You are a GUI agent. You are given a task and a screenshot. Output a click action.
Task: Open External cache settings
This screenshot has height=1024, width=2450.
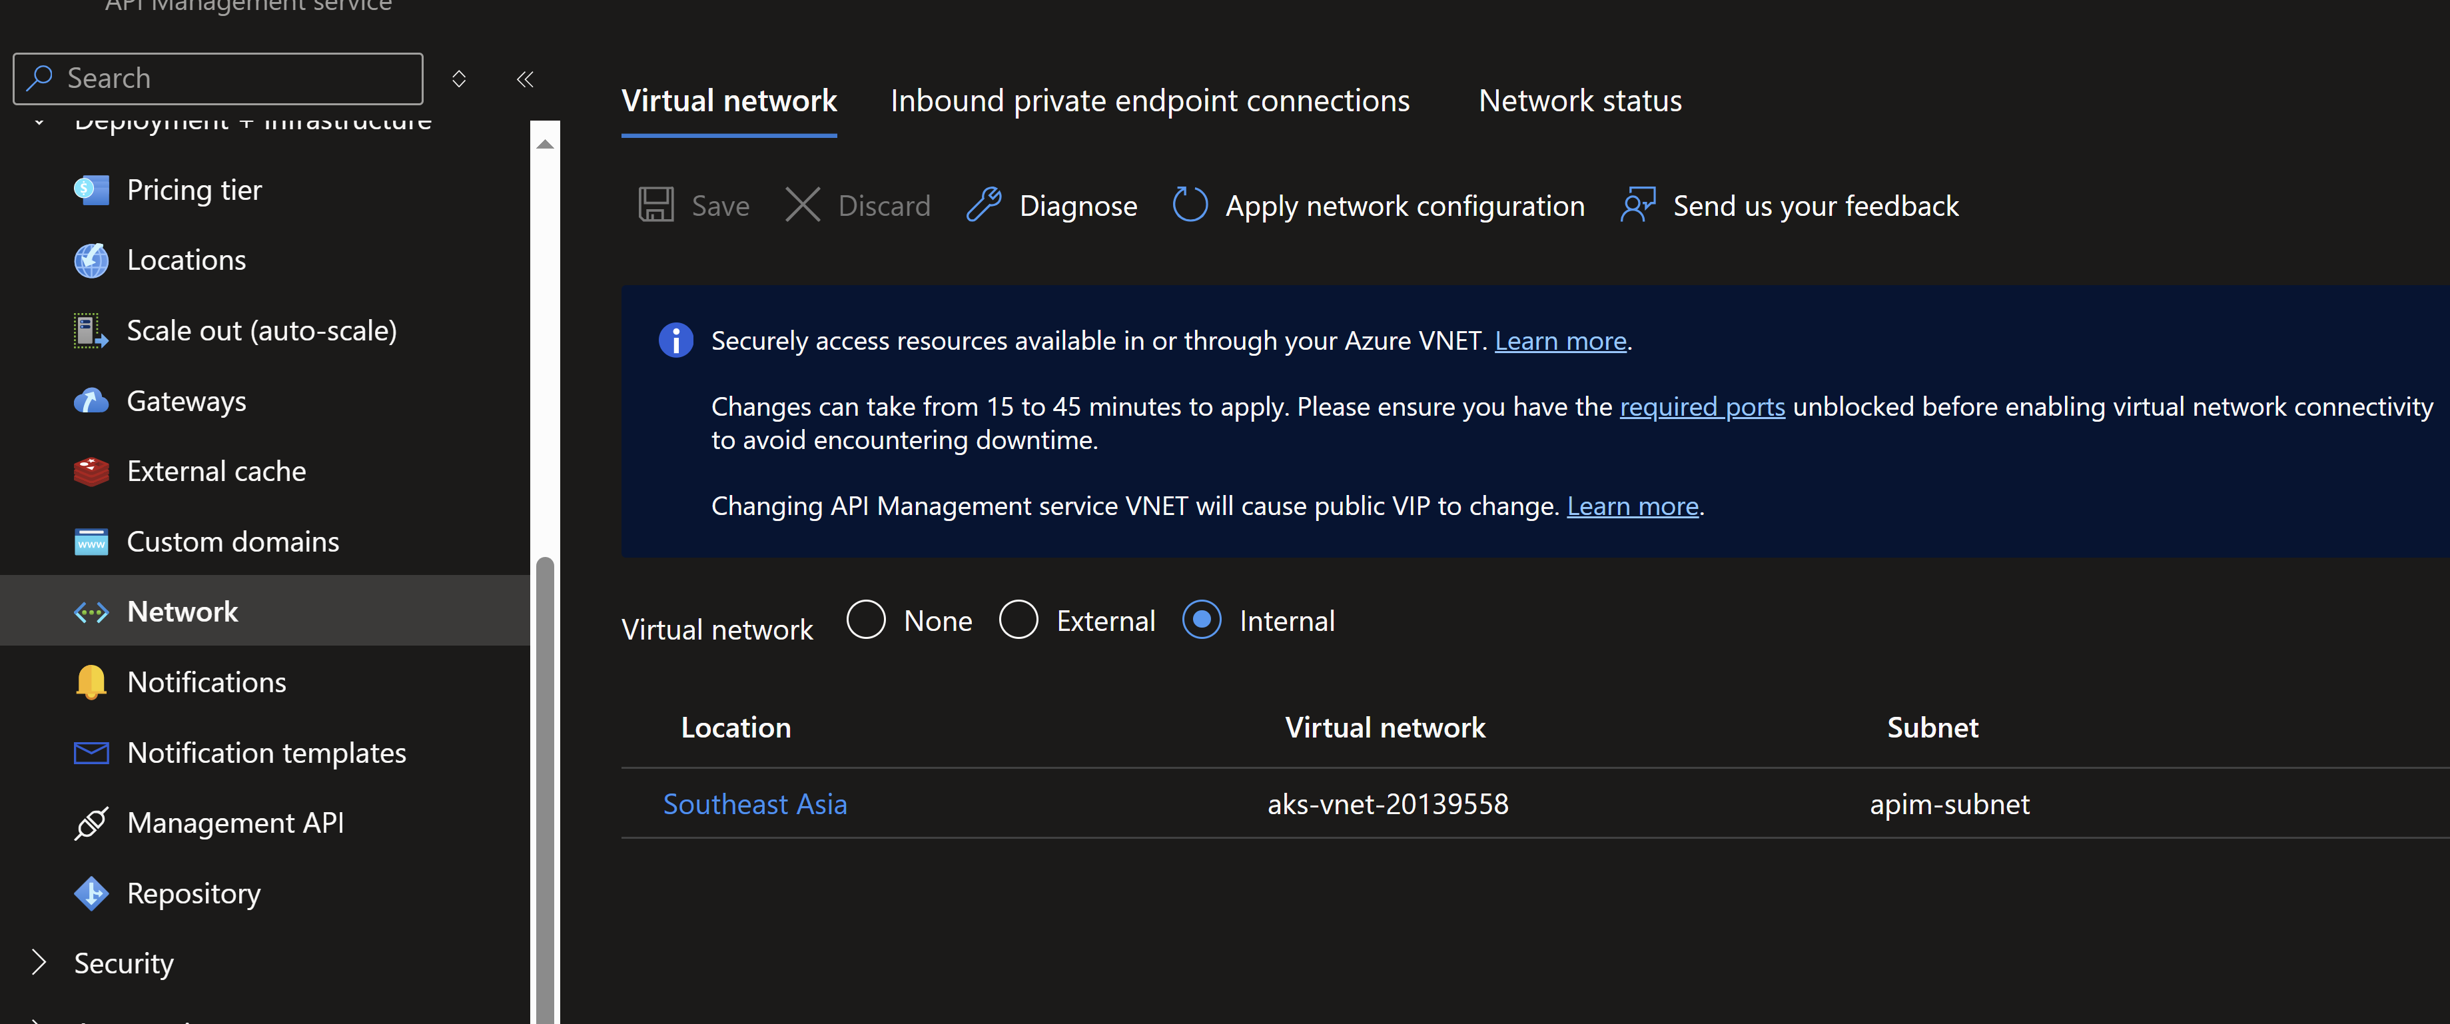coord(216,470)
